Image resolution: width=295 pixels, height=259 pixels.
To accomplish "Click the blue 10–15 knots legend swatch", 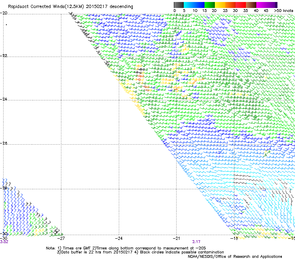I will (x=199, y=5).
